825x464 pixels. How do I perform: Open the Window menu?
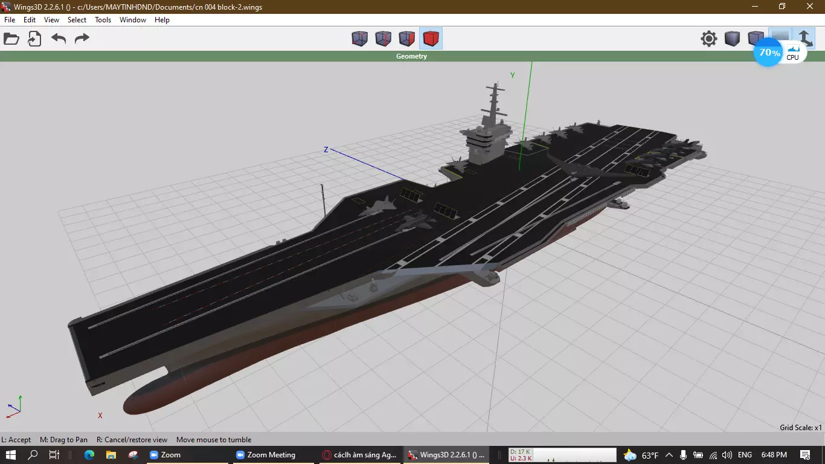(x=133, y=20)
